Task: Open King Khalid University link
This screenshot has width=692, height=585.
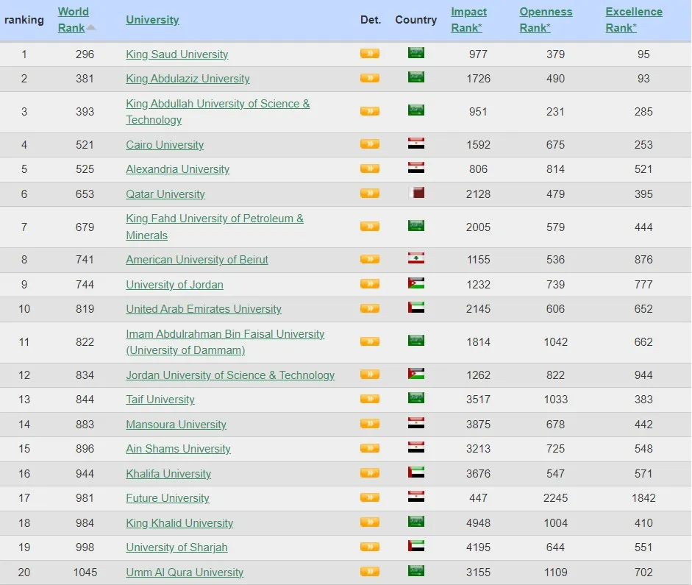Action: pyautogui.click(x=179, y=523)
